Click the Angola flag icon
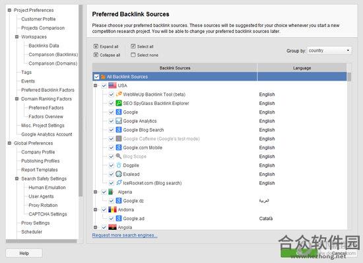This screenshot has width=363, height=263. pos(112,227)
